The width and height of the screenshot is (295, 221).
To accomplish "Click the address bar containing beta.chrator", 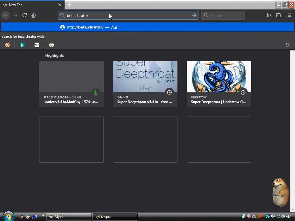I will pos(128,16).
